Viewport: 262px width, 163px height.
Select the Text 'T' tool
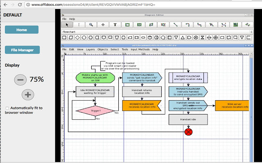pyautogui.click(x=115, y=24)
